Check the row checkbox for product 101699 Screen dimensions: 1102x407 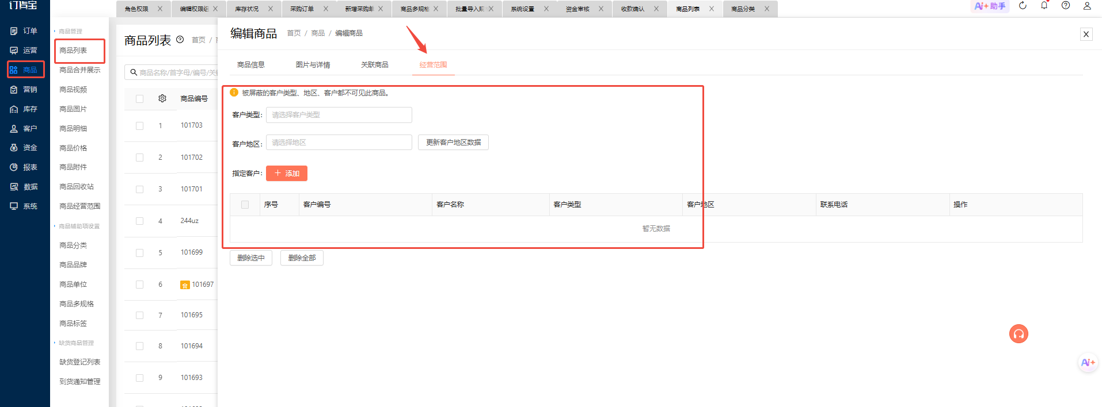(139, 252)
